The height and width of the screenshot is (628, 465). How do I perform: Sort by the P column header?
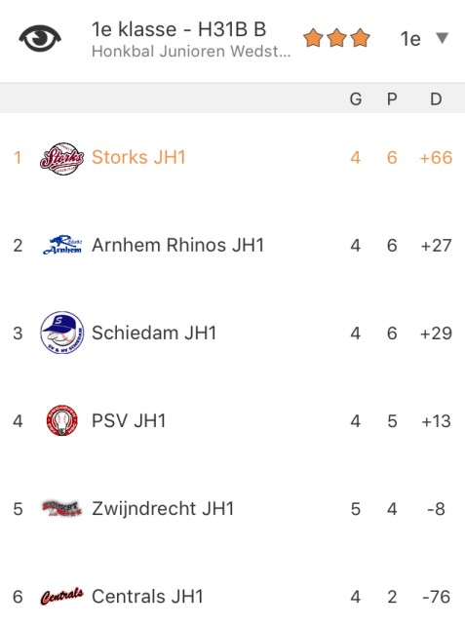tap(392, 98)
